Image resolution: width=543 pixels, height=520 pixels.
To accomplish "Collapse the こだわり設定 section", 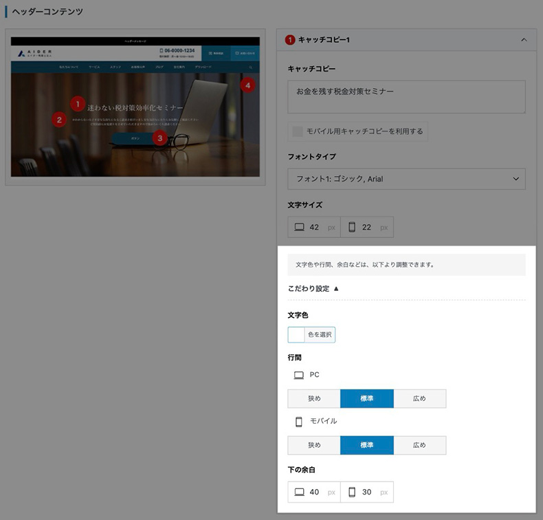I will coord(313,289).
